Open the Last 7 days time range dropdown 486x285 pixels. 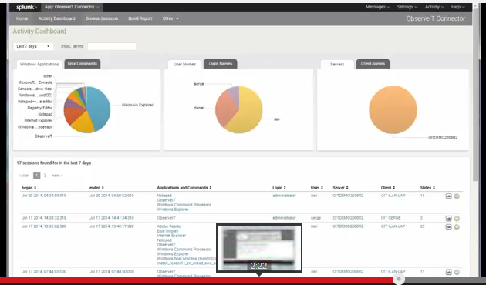coord(33,46)
